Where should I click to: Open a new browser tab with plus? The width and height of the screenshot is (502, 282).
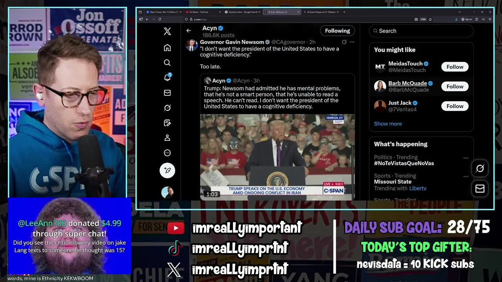[344, 12]
